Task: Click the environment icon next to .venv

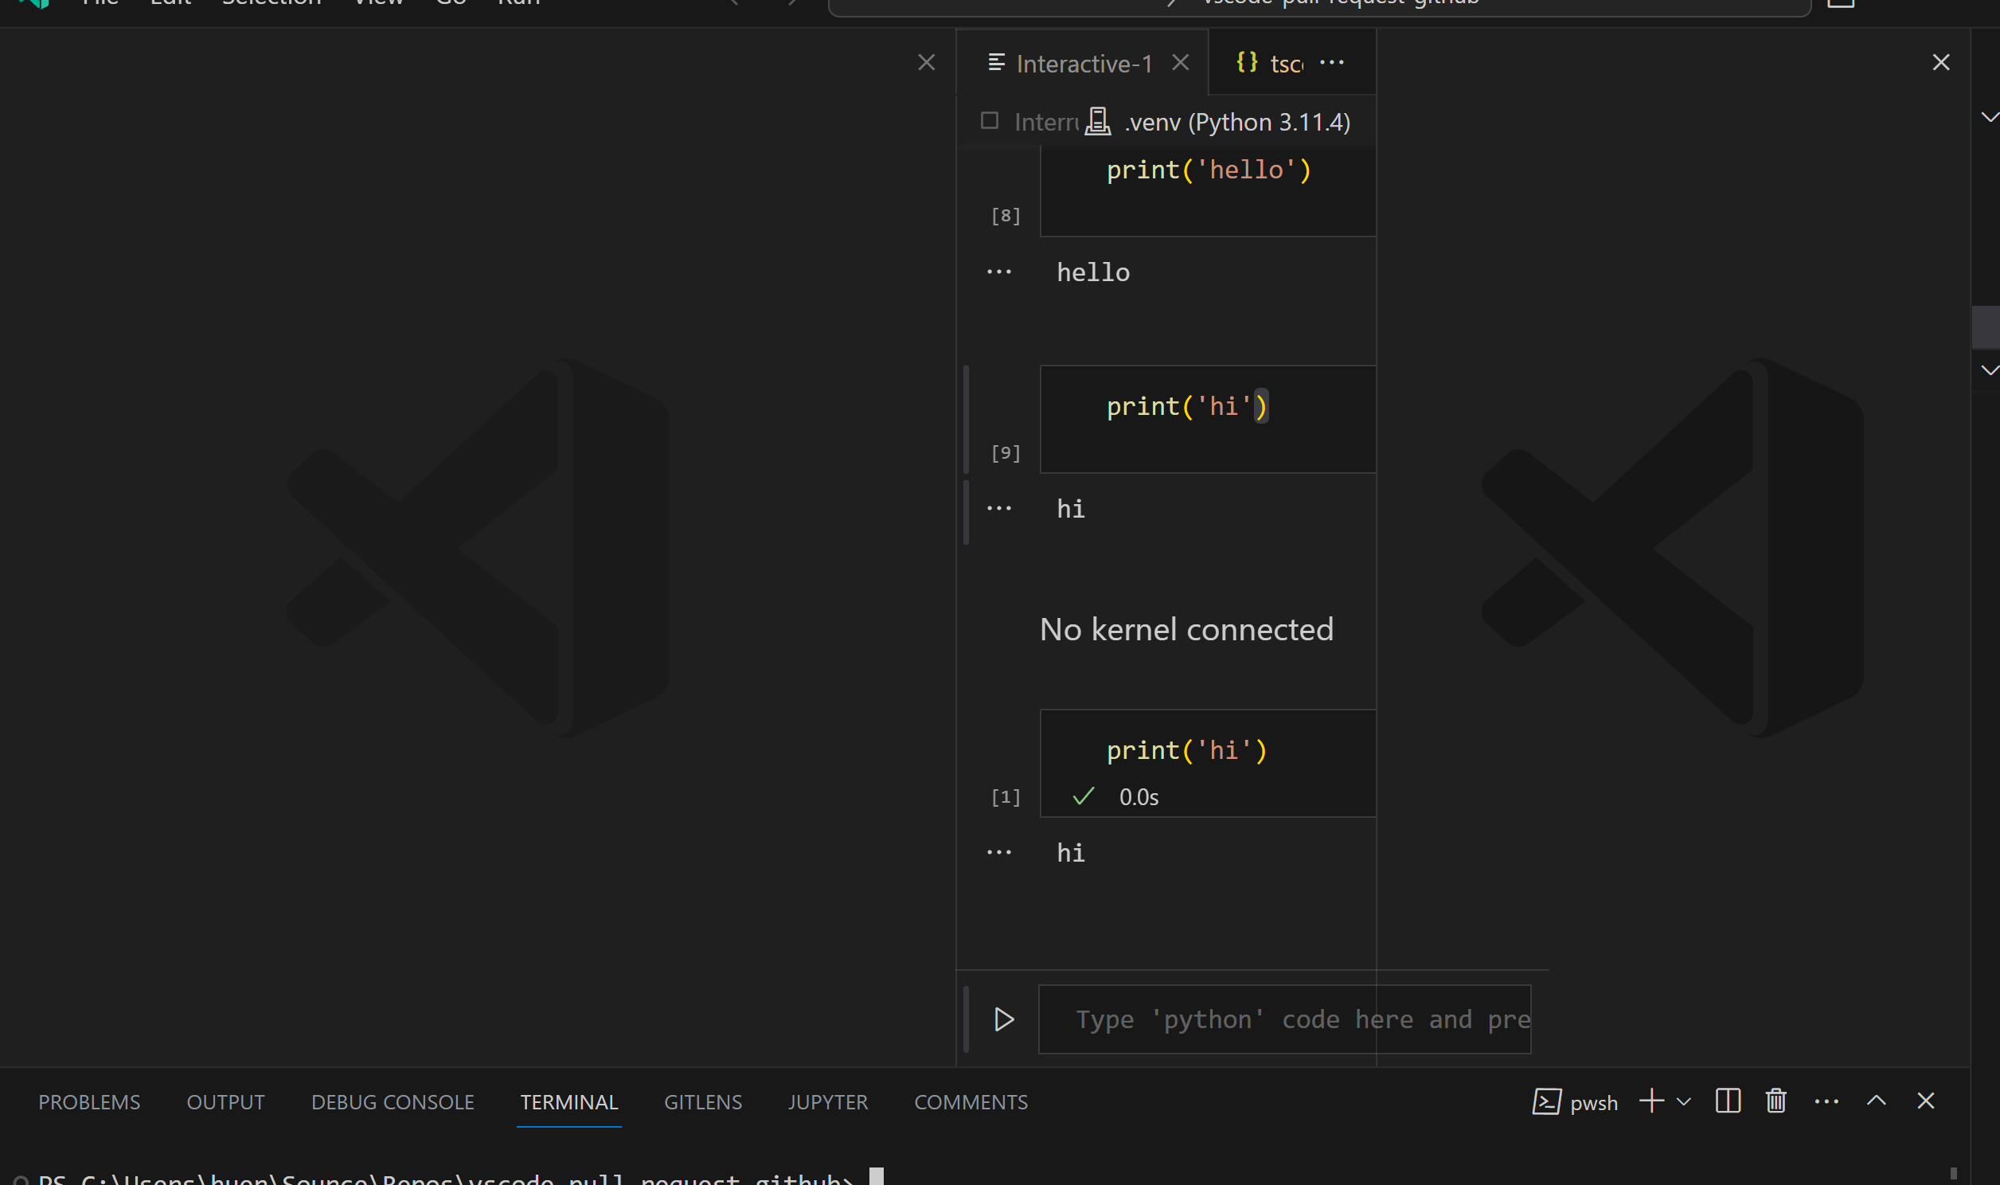Action: click(1099, 121)
